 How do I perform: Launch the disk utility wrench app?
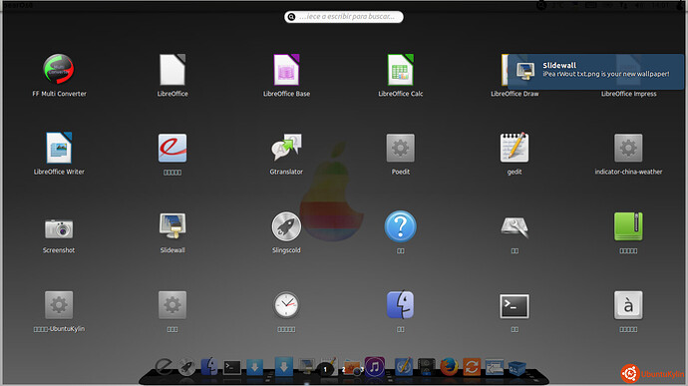tap(515, 226)
